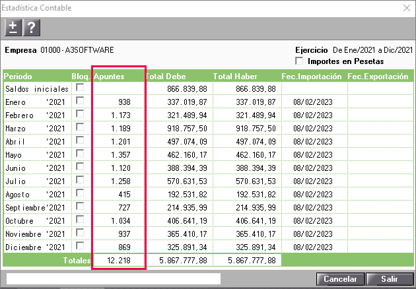Enable the Importes en Pesetas checkbox
This screenshot has height=289, width=416.
click(x=299, y=61)
